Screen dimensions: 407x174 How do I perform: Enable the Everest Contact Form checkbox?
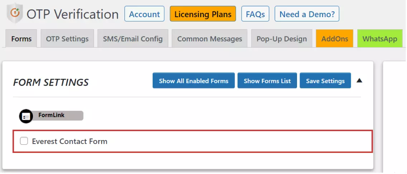click(x=24, y=141)
